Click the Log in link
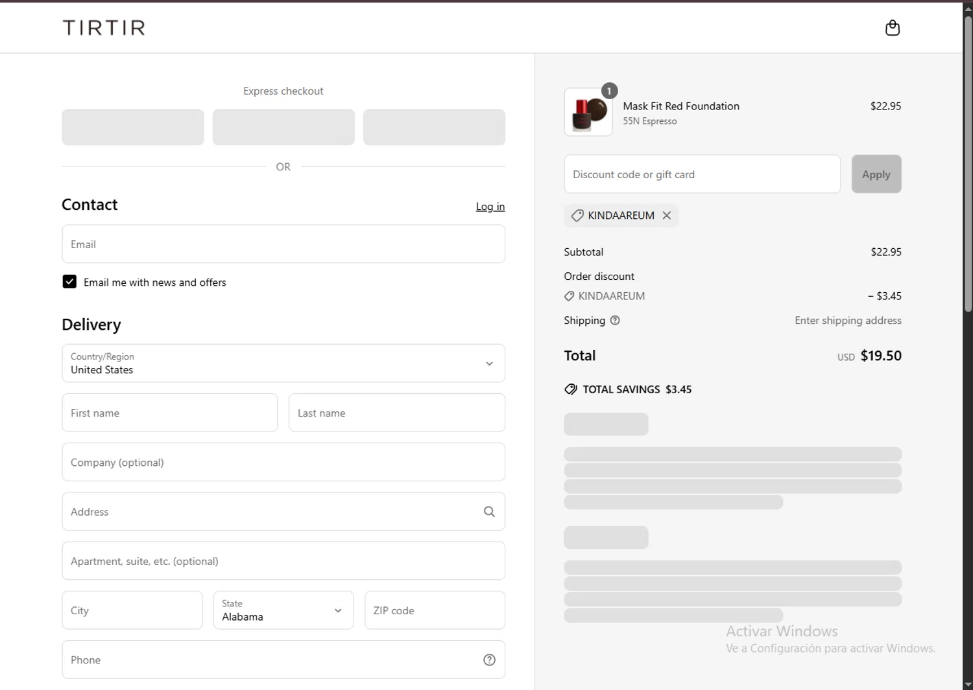The width and height of the screenshot is (973, 690). [x=490, y=207]
